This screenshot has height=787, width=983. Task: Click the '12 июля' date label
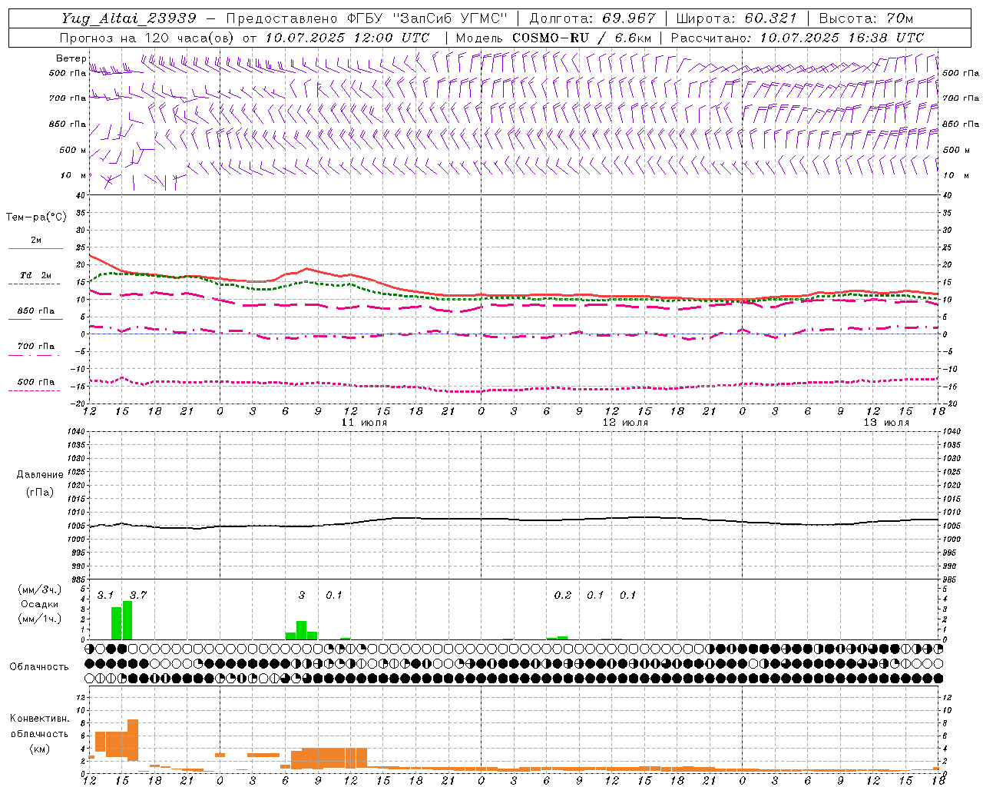pos(625,423)
